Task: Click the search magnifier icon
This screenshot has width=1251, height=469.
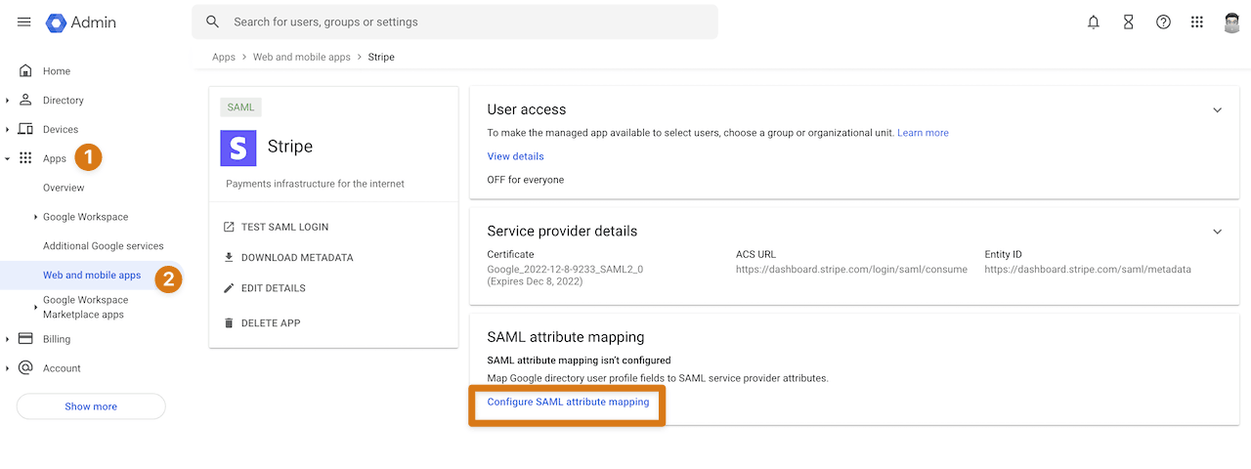Action: click(213, 21)
